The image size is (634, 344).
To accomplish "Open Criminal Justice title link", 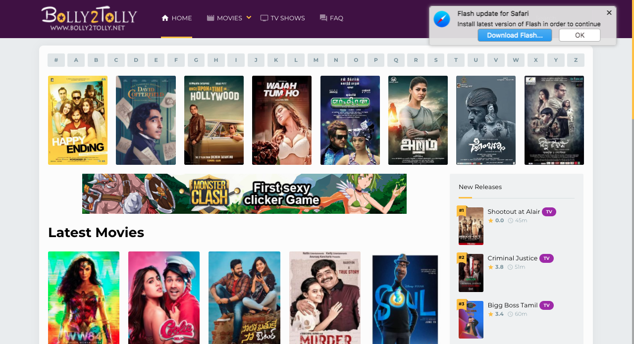I will pyautogui.click(x=513, y=258).
